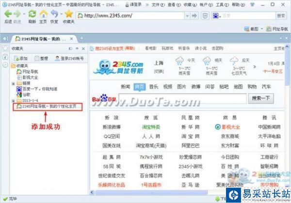This screenshot has height=203, width=291.
Task: Open 百度一下，你就知道 bookmark
Action: tap(37, 89)
